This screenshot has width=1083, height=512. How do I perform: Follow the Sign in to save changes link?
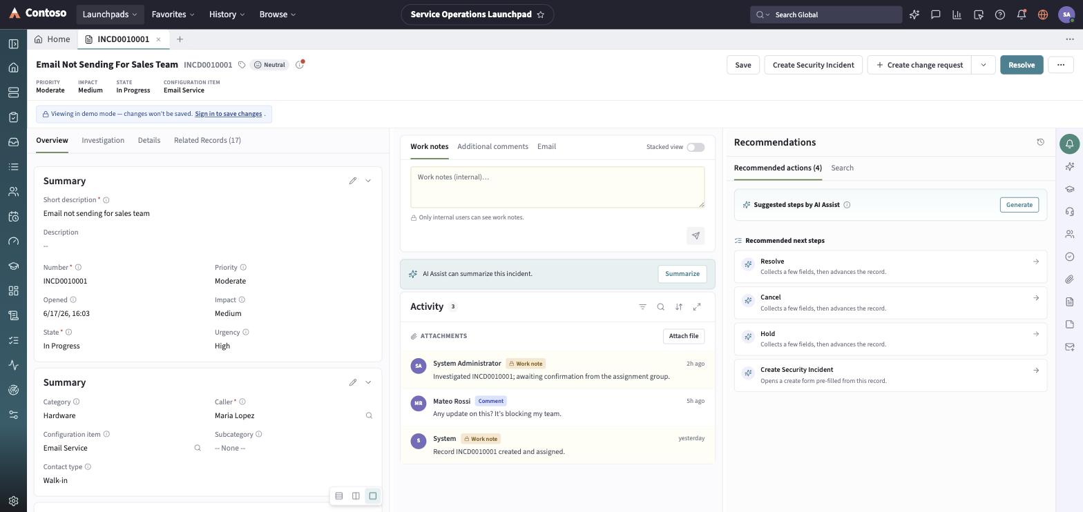[x=228, y=114]
